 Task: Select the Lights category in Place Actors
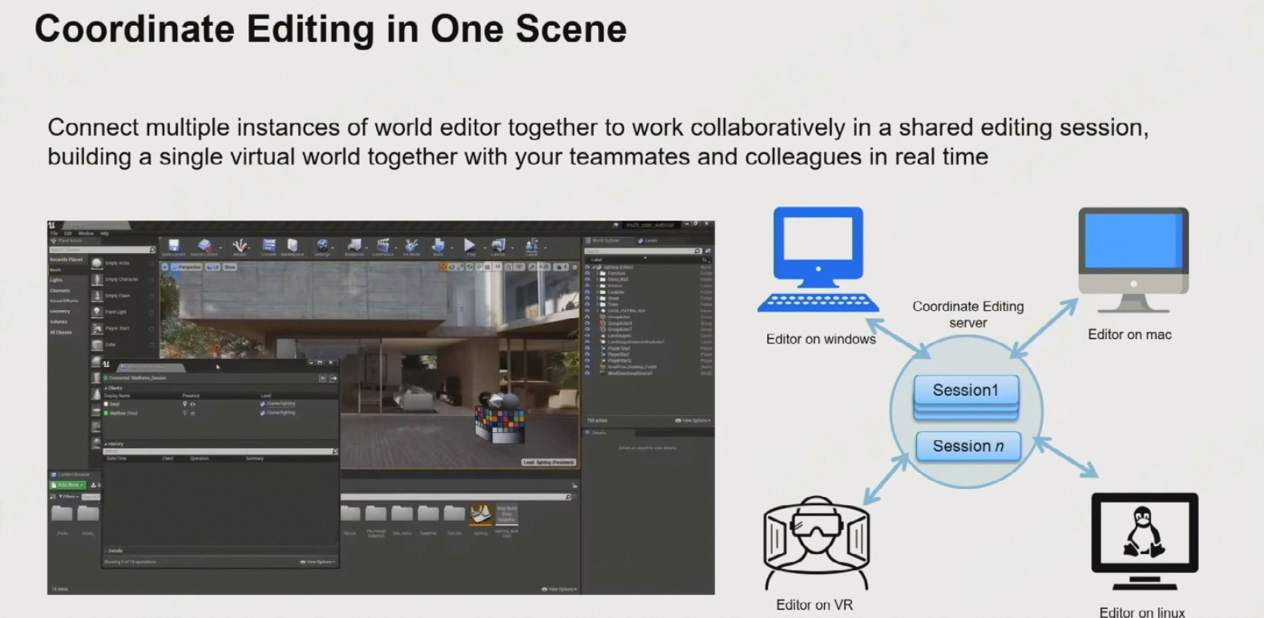(x=56, y=280)
